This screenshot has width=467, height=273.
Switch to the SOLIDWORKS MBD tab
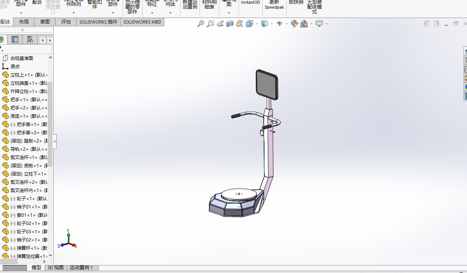tap(142, 22)
